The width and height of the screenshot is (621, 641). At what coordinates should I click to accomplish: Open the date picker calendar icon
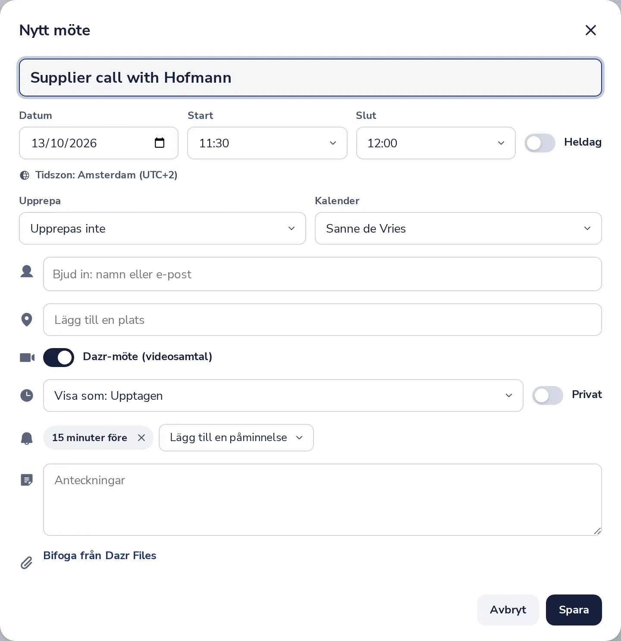pyautogui.click(x=160, y=143)
